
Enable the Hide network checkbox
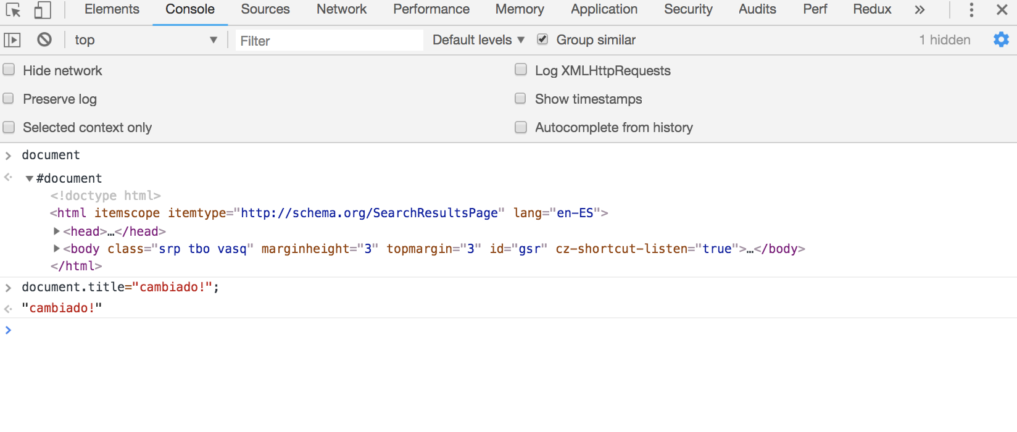point(9,70)
